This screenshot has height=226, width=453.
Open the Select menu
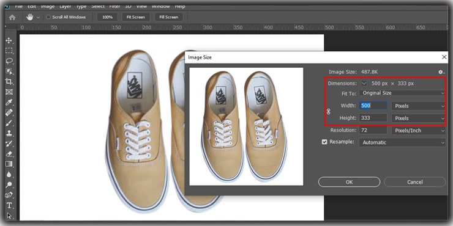(x=98, y=6)
